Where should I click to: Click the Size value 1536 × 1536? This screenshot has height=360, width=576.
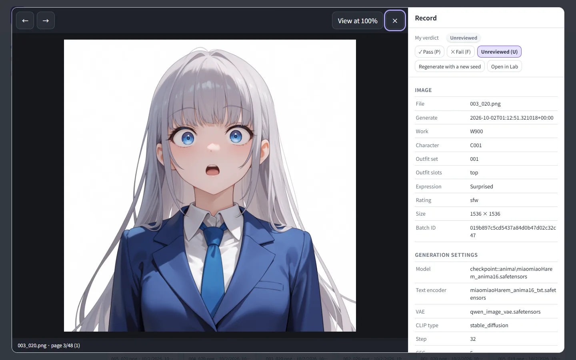[485, 214]
